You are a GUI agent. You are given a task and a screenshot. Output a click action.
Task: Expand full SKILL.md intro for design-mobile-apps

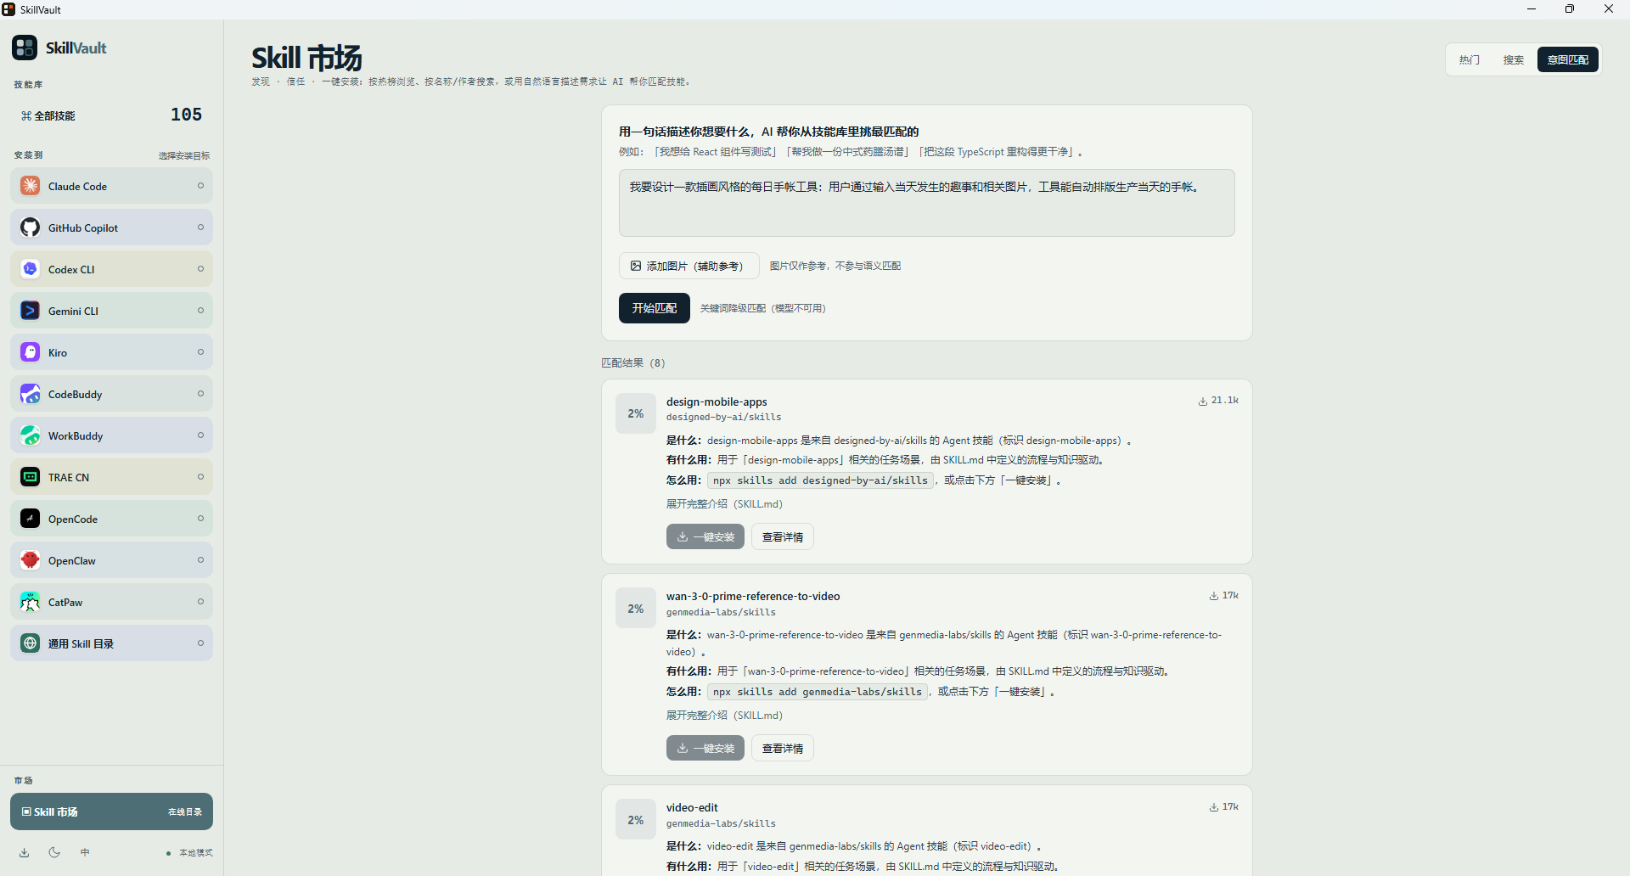[724, 504]
